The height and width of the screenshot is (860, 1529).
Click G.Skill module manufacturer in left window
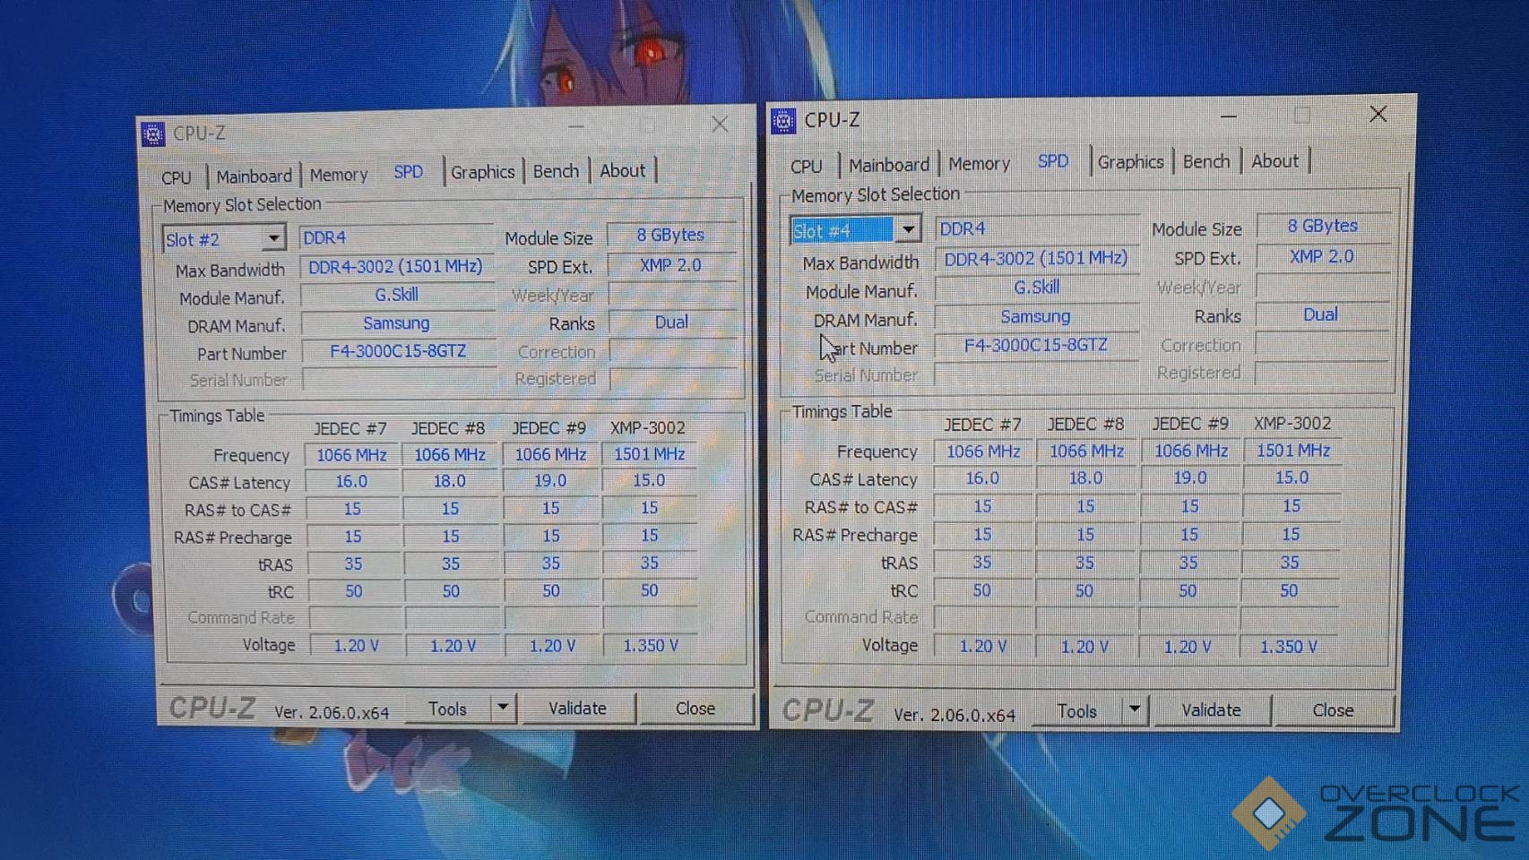(396, 295)
